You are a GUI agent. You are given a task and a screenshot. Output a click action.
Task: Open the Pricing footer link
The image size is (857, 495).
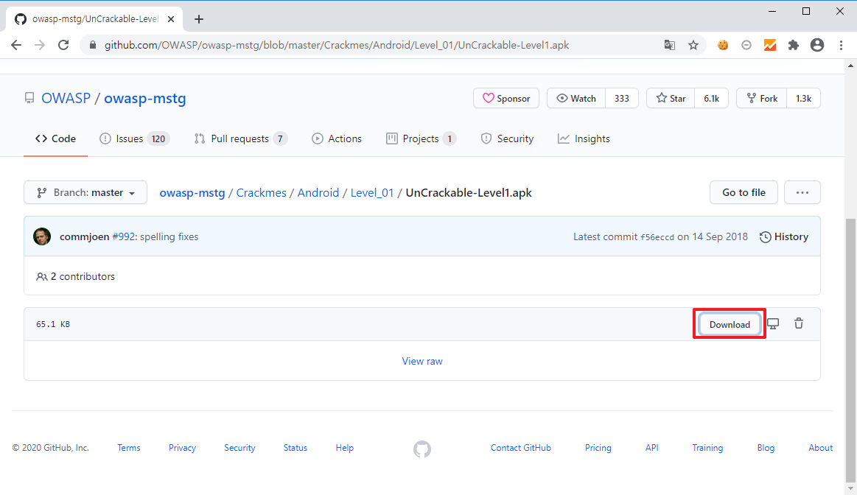pos(598,448)
